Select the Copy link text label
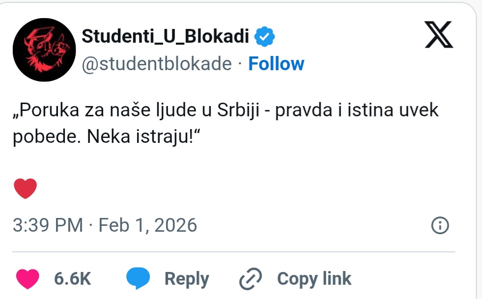Screen dimensions: 482x299 314,278
